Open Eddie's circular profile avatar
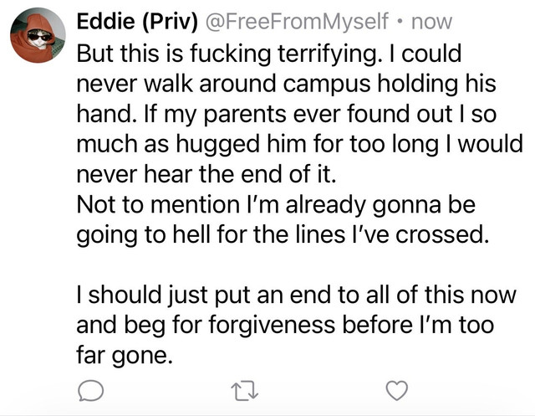Viewport: 535px width, 416px height. 38,35
